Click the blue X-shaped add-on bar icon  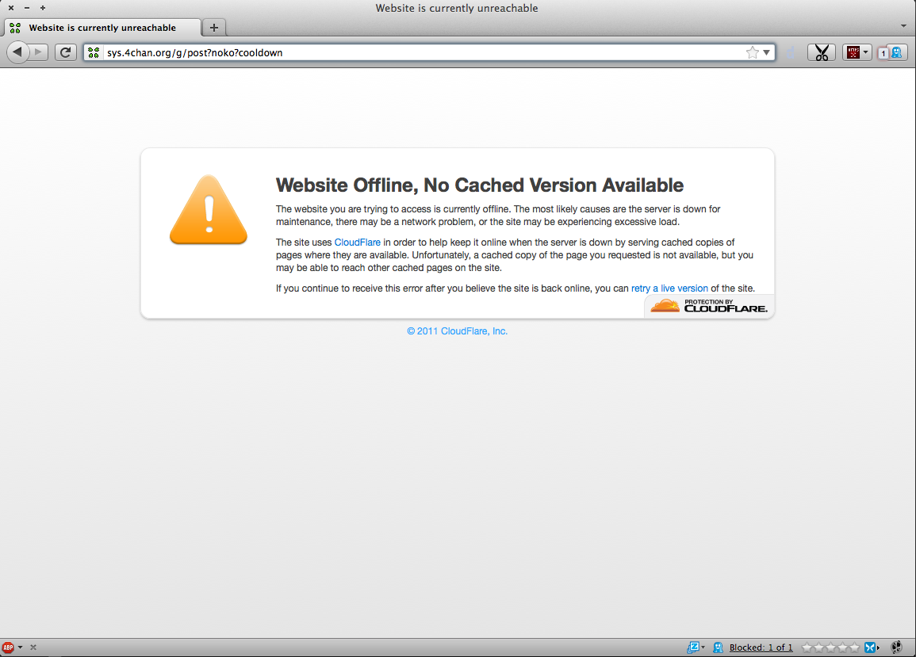871,647
